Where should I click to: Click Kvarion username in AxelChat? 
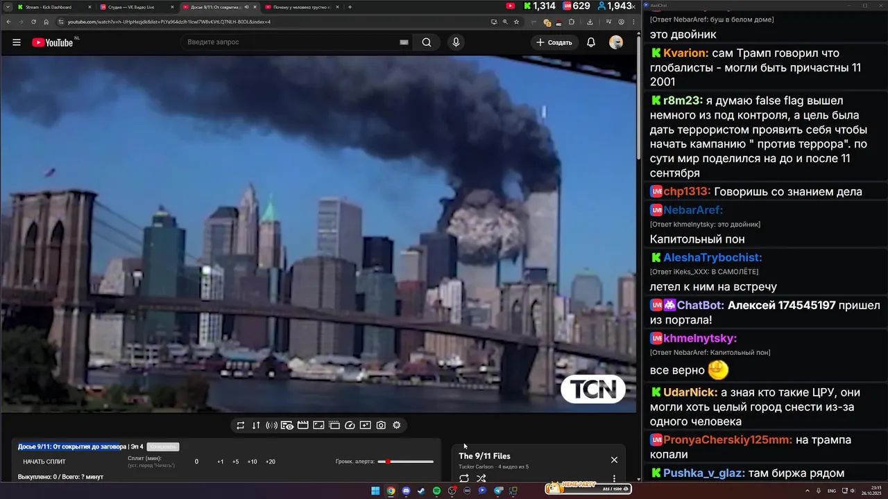683,53
